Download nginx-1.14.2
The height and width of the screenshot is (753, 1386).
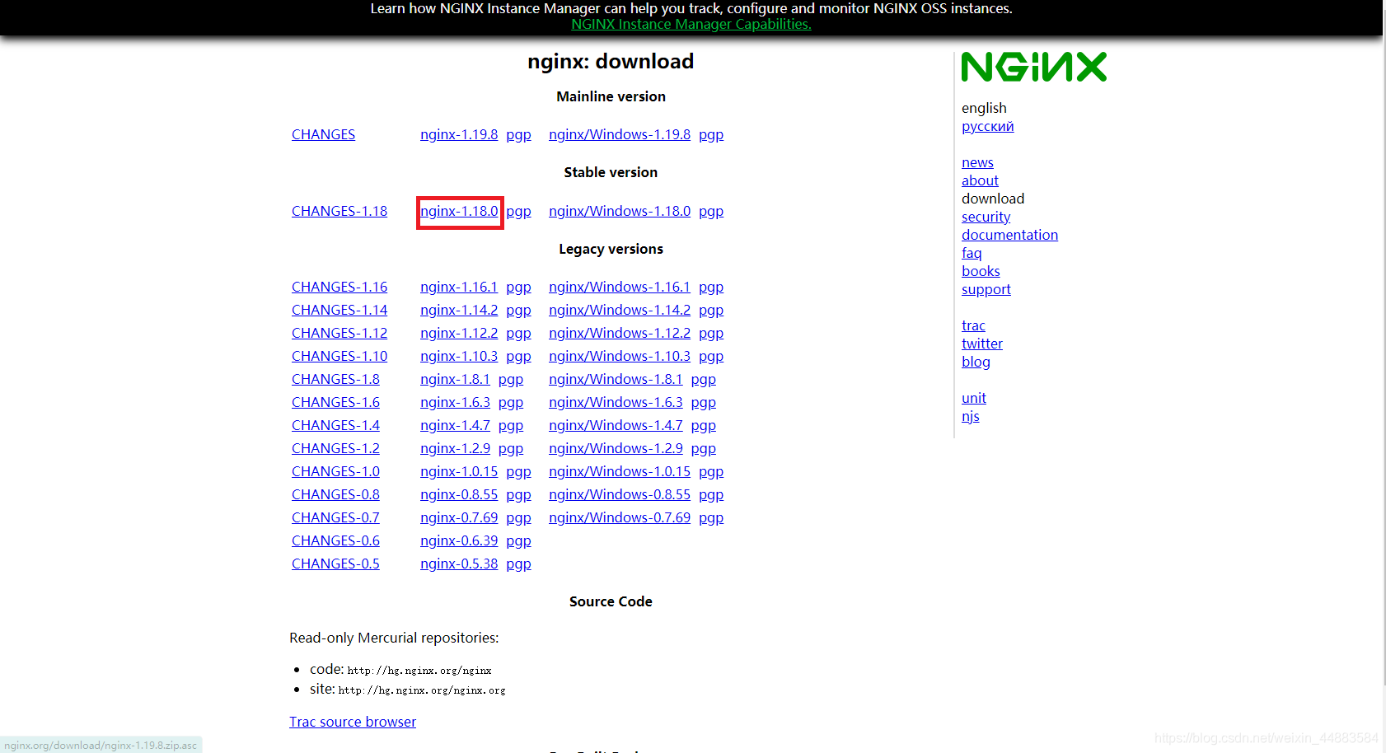(x=459, y=310)
